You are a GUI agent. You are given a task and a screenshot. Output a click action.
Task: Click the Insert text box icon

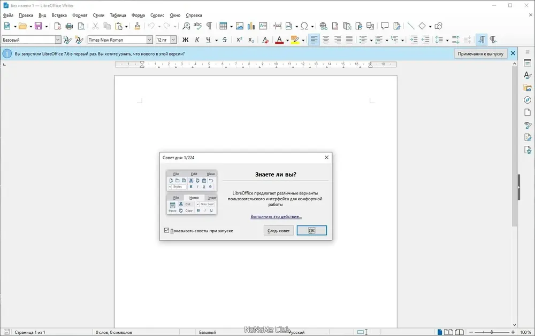pyautogui.click(x=263, y=26)
